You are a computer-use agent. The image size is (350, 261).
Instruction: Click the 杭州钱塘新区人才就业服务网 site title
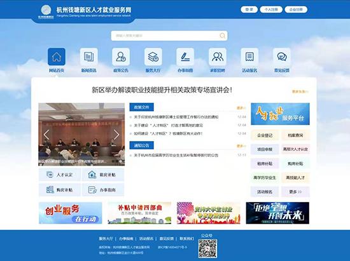94,10
